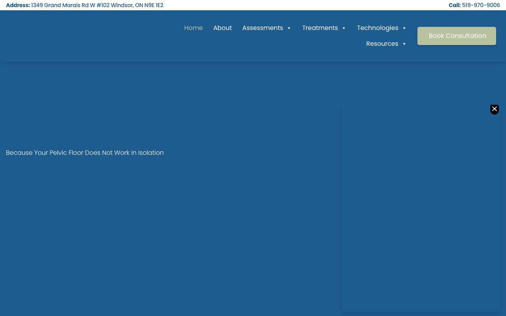Expand the Resources dropdown arrow
Viewport: 506px width, 316px height.
(x=404, y=44)
